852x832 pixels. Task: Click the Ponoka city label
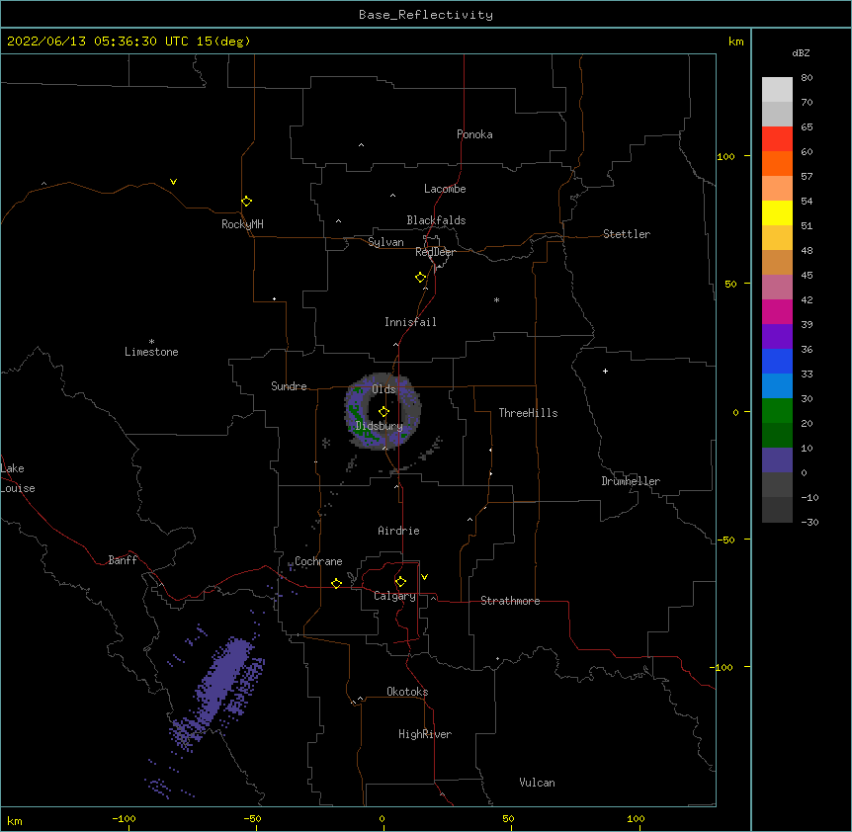click(474, 134)
